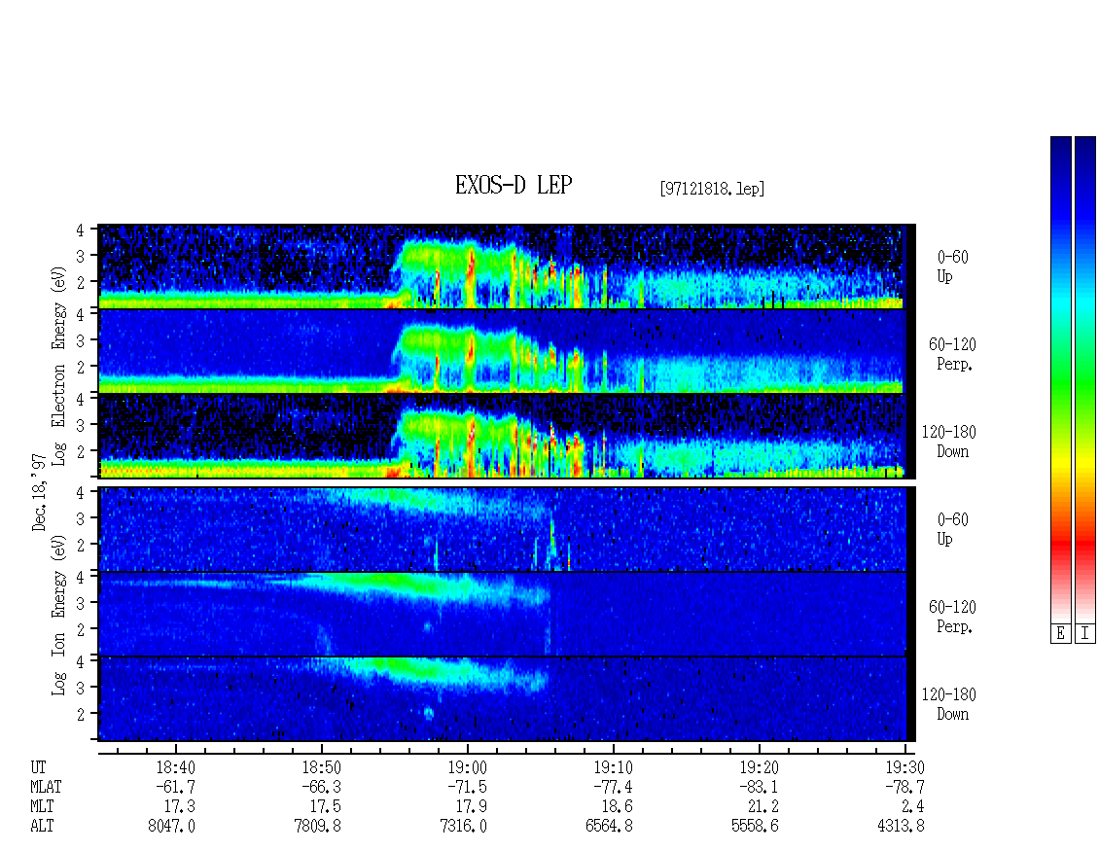Click the Log Ion Energy (eV) axis label
Screen dimensions: 1099x851
pyautogui.click(x=58, y=615)
